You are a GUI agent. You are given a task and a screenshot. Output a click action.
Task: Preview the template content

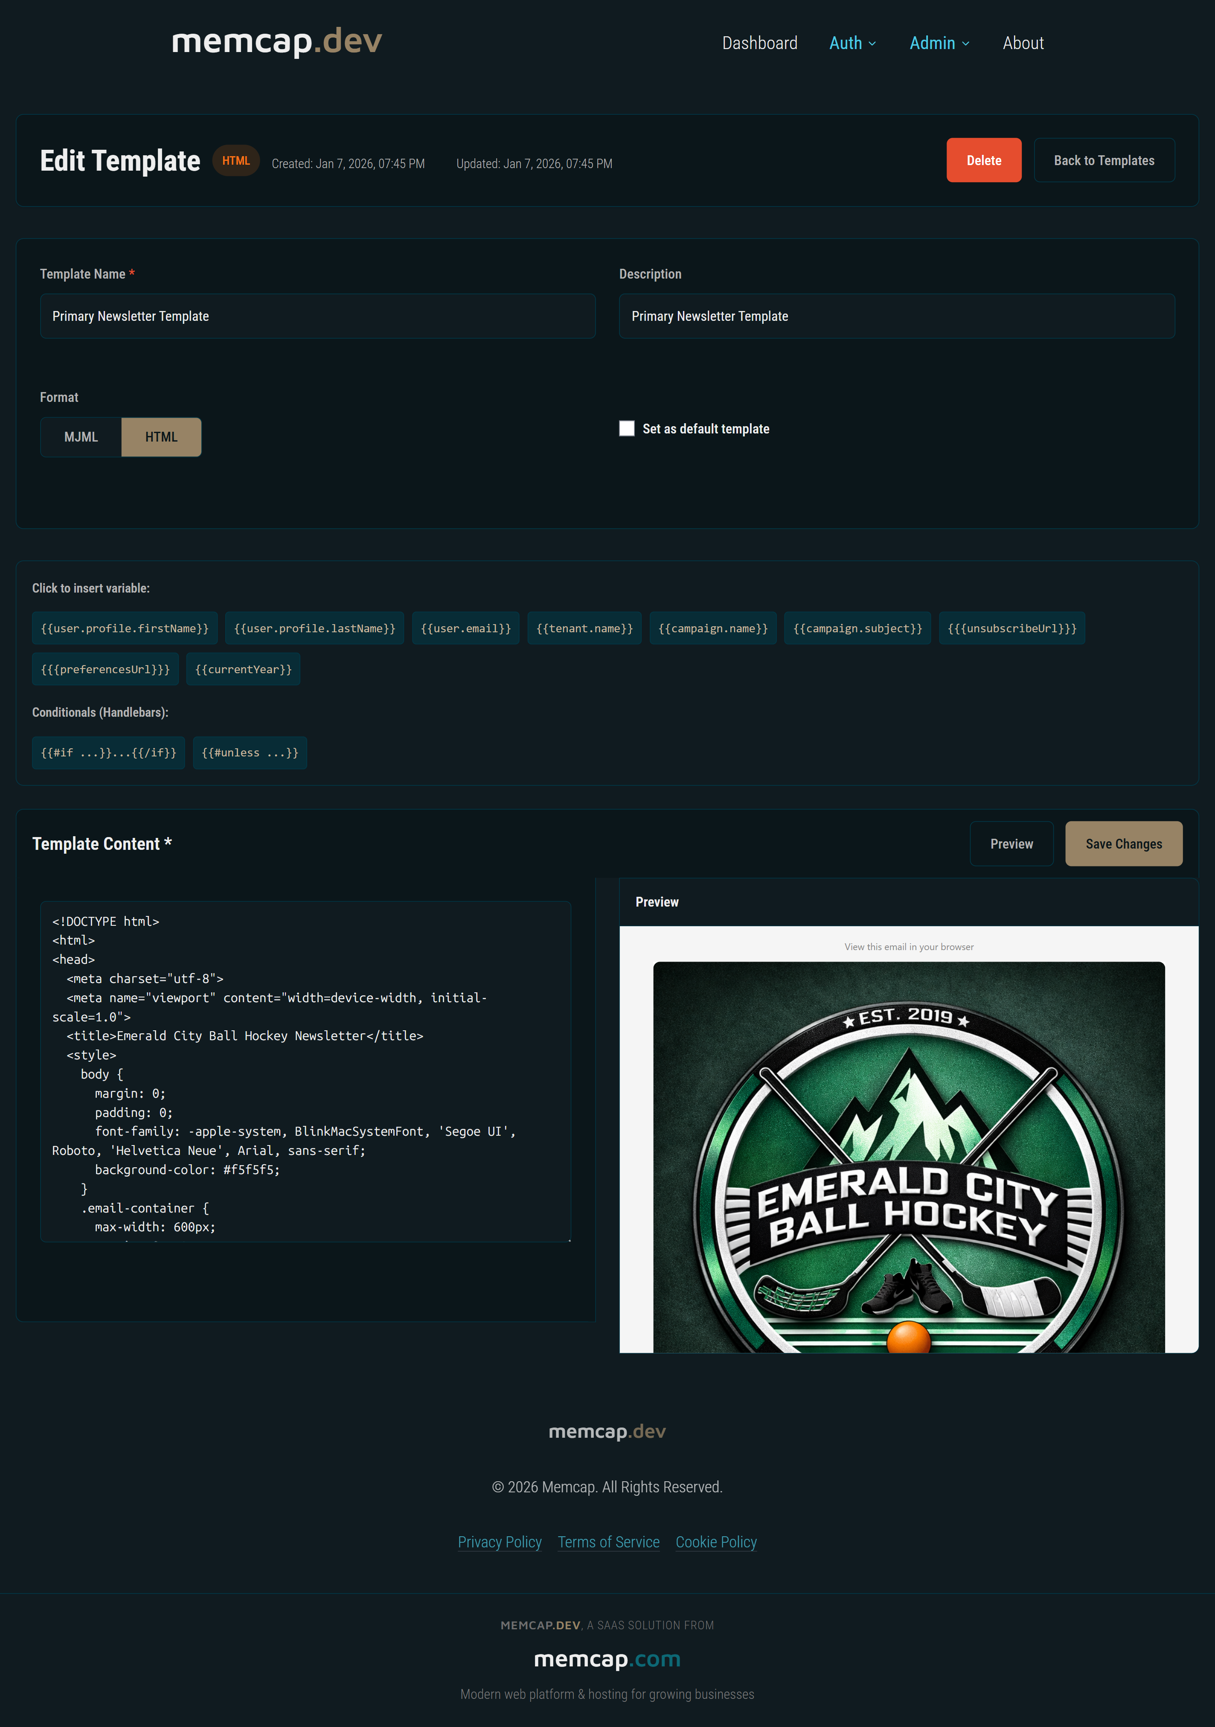[x=1010, y=843]
